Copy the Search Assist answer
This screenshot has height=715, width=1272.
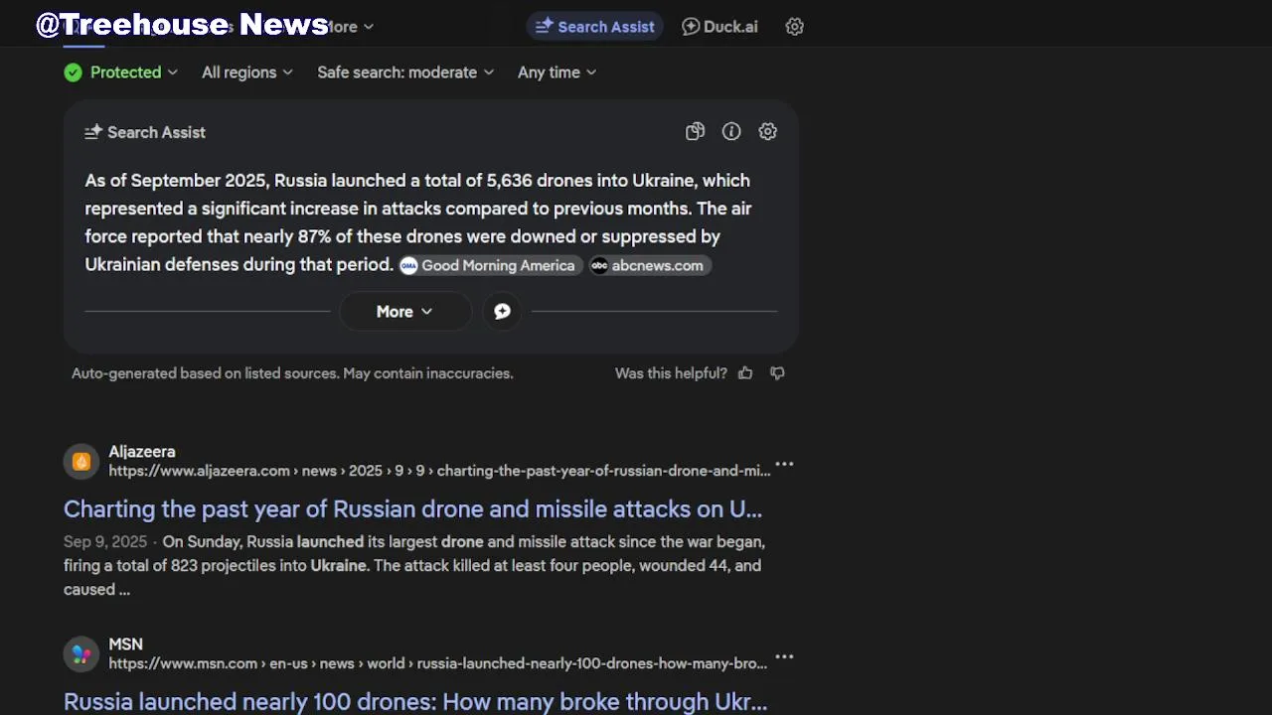696,131
